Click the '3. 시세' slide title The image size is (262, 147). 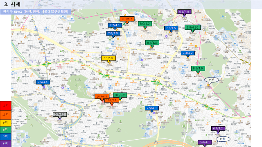(12, 4)
